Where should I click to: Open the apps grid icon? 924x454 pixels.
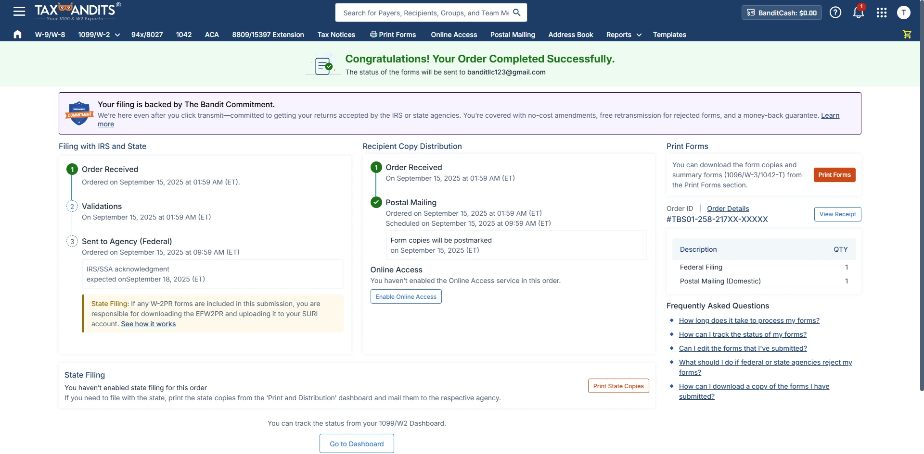pos(882,12)
